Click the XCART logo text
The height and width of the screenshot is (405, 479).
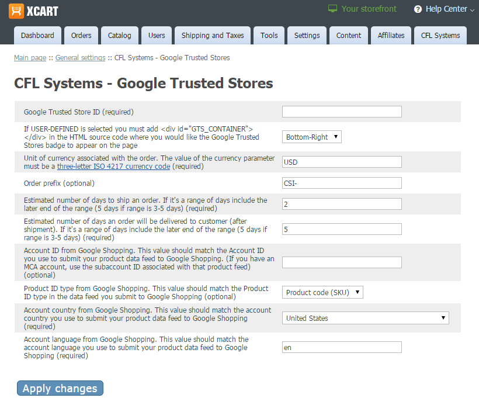click(42, 11)
